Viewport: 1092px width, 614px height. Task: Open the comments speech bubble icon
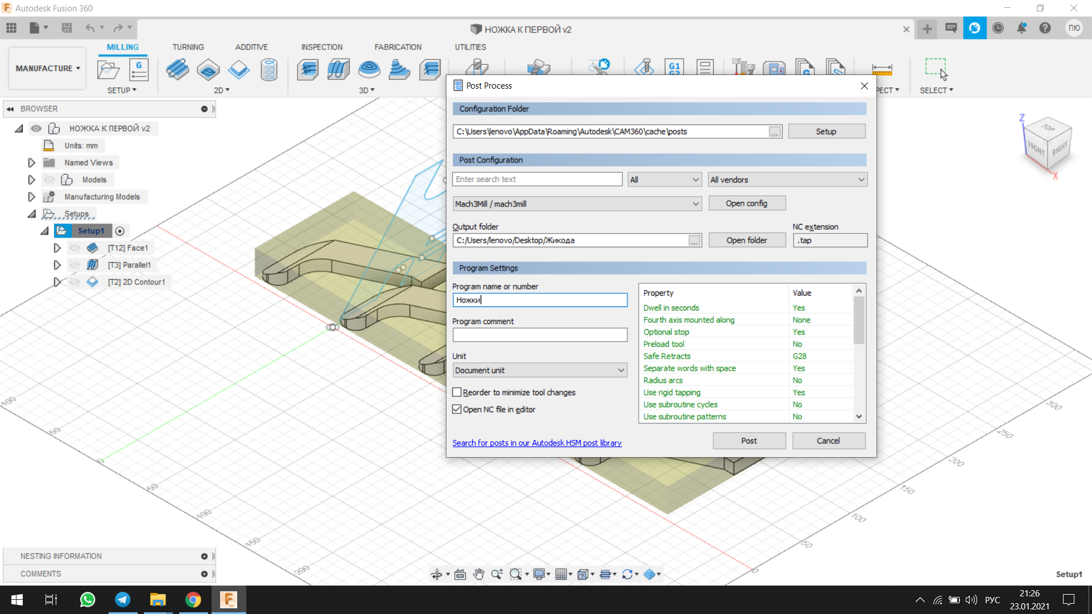point(951,28)
